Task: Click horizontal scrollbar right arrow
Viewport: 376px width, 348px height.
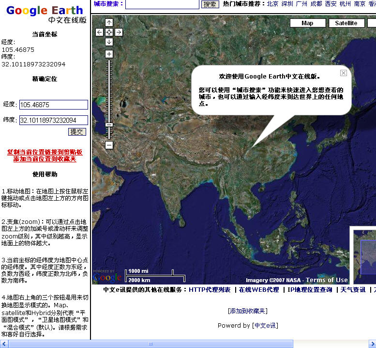Action: (372, 344)
